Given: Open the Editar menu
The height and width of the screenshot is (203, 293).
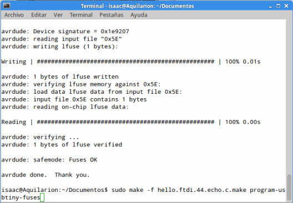Looking at the screenshot, I should (x=39, y=15).
